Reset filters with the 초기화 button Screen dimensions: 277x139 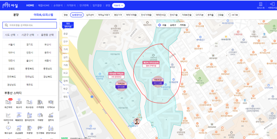[233, 15]
